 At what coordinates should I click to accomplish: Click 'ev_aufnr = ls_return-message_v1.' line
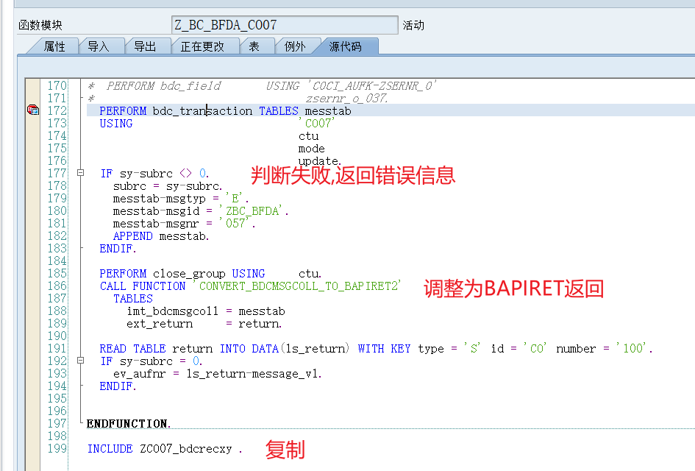pyautogui.click(x=217, y=373)
